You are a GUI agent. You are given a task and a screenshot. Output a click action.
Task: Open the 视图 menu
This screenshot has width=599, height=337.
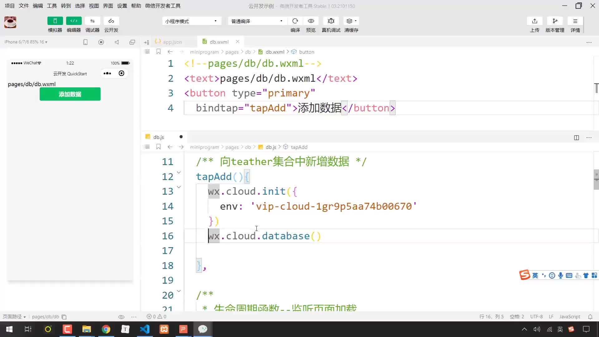[x=94, y=6]
